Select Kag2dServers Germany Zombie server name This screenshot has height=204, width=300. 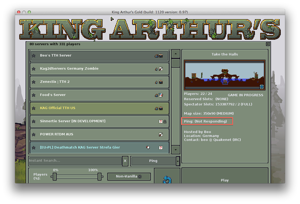(69, 69)
